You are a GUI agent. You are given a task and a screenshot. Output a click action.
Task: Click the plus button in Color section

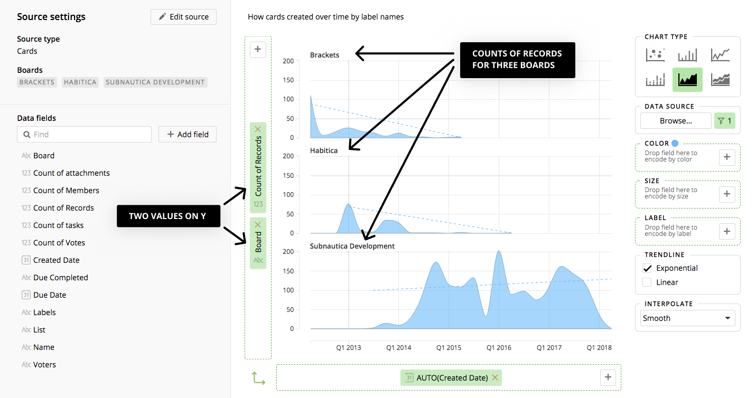coord(727,157)
